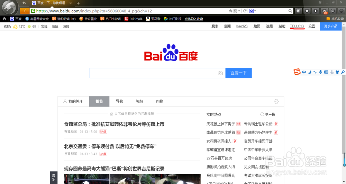Open 贴吧 link
346x184 pixels.
[x=282, y=26]
